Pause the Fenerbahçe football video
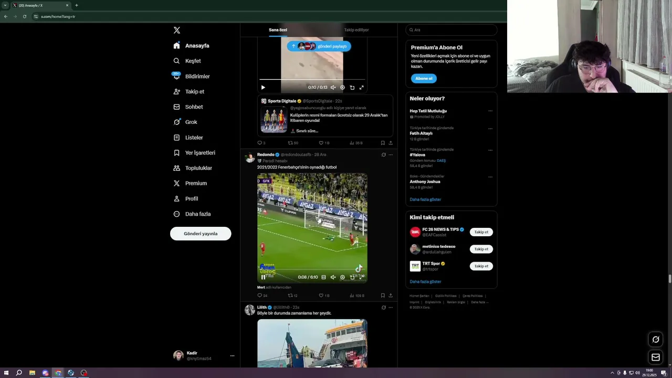Viewport: 672px width, 378px height. [263, 277]
